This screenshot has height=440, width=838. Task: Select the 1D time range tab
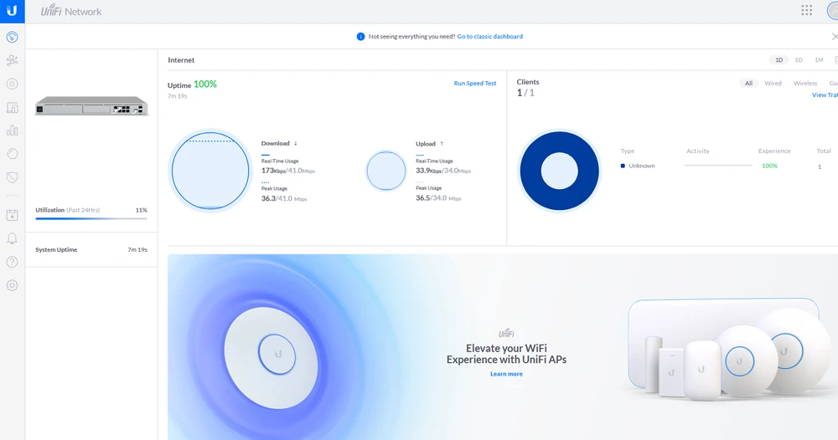(x=779, y=59)
